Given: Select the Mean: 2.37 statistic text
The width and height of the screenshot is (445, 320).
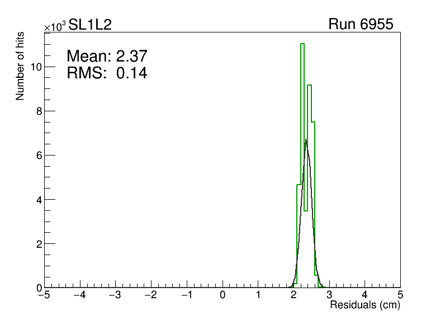Looking at the screenshot, I should (106, 56).
